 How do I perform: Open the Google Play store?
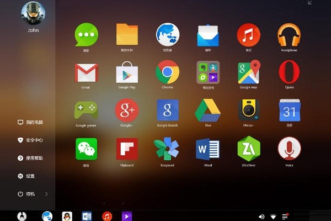pos(127,72)
